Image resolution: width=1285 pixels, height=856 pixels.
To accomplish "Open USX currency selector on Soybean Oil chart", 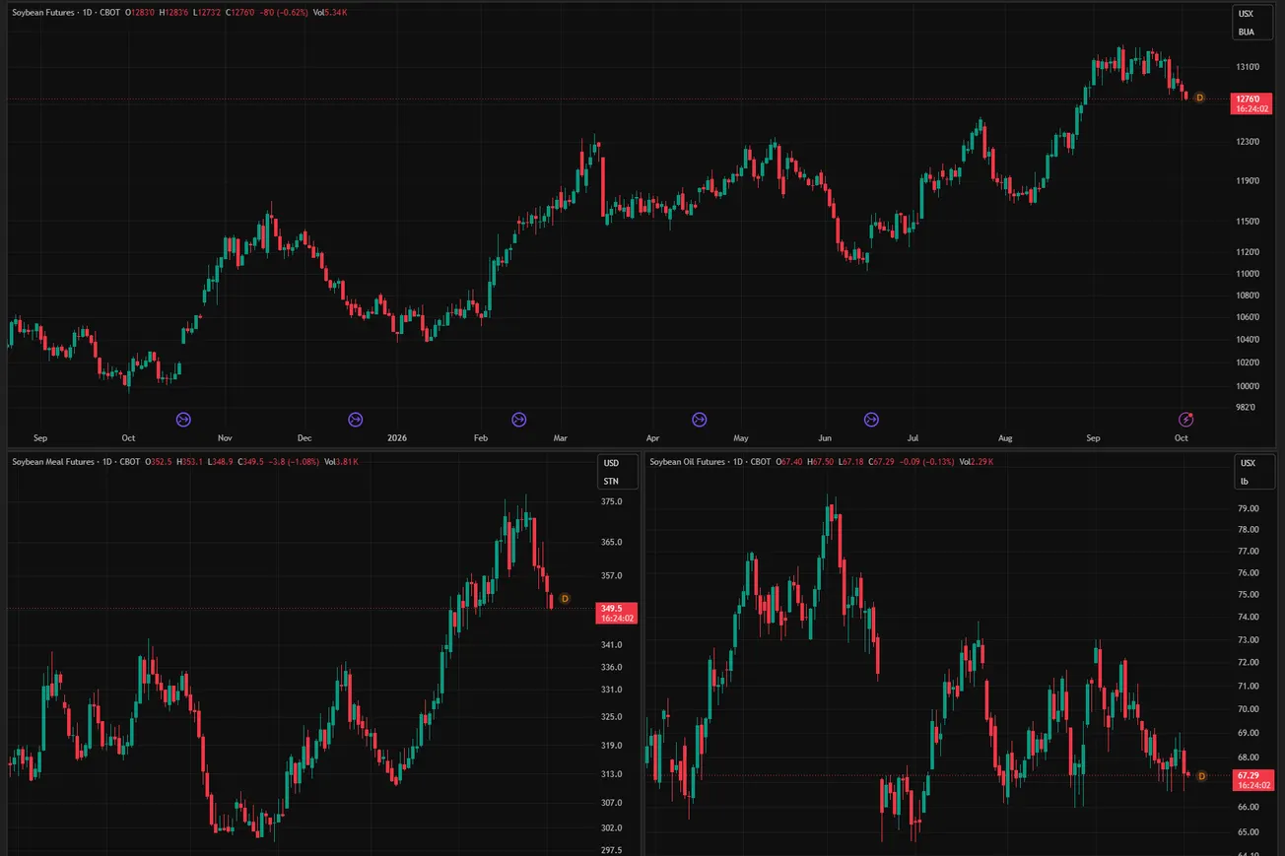I will coord(1248,463).
